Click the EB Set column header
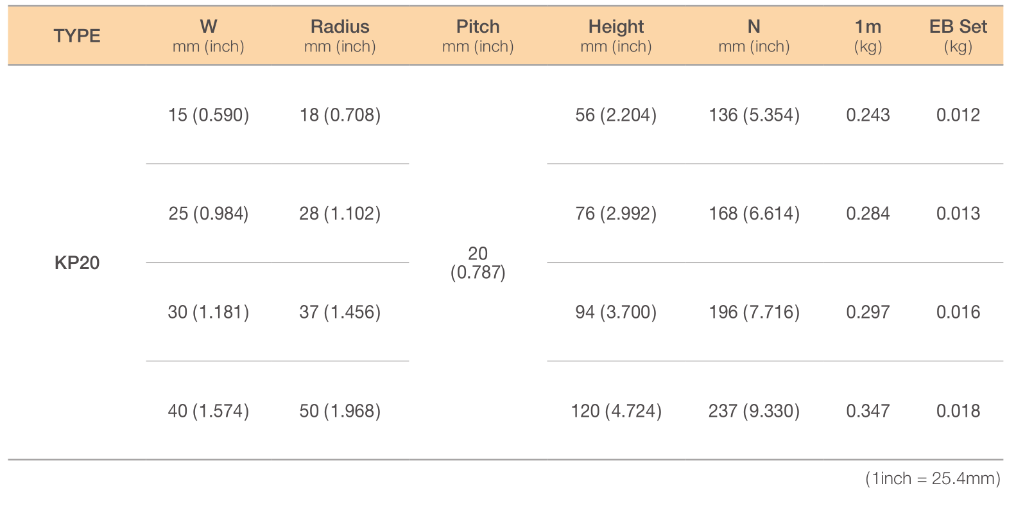The image size is (1016, 506). coord(958,36)
